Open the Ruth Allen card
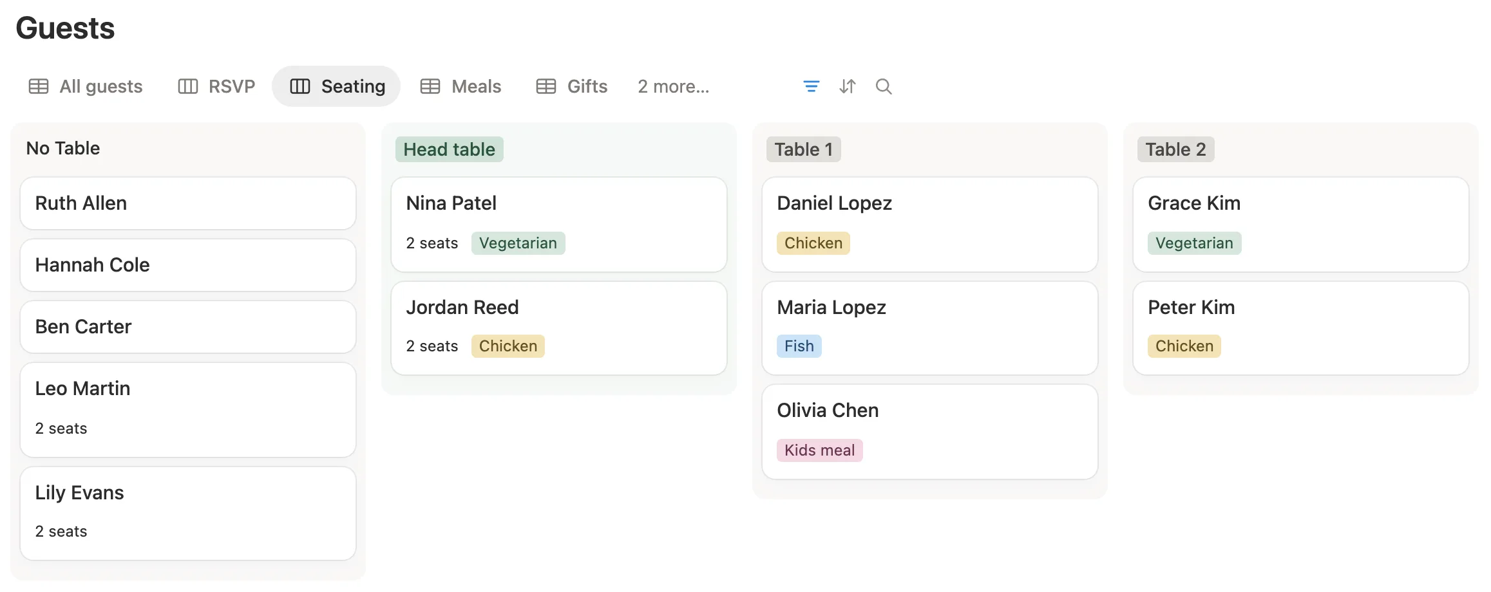Screen dimensions: 1491x592 click(188, 203)
